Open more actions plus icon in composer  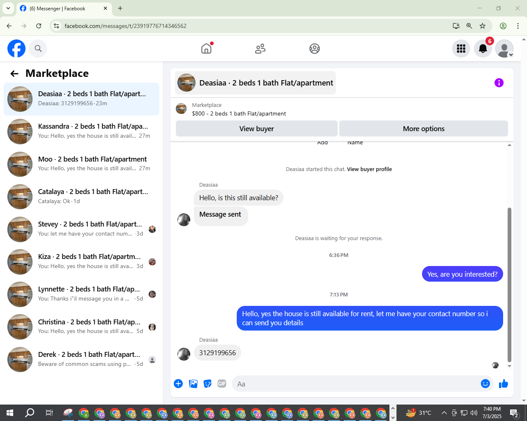click(x=178, y=384)
